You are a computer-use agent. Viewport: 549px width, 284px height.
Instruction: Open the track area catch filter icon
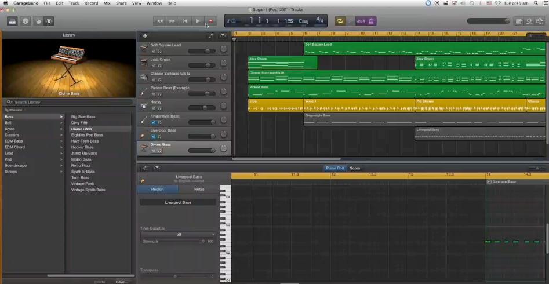(x=223, y=36)
